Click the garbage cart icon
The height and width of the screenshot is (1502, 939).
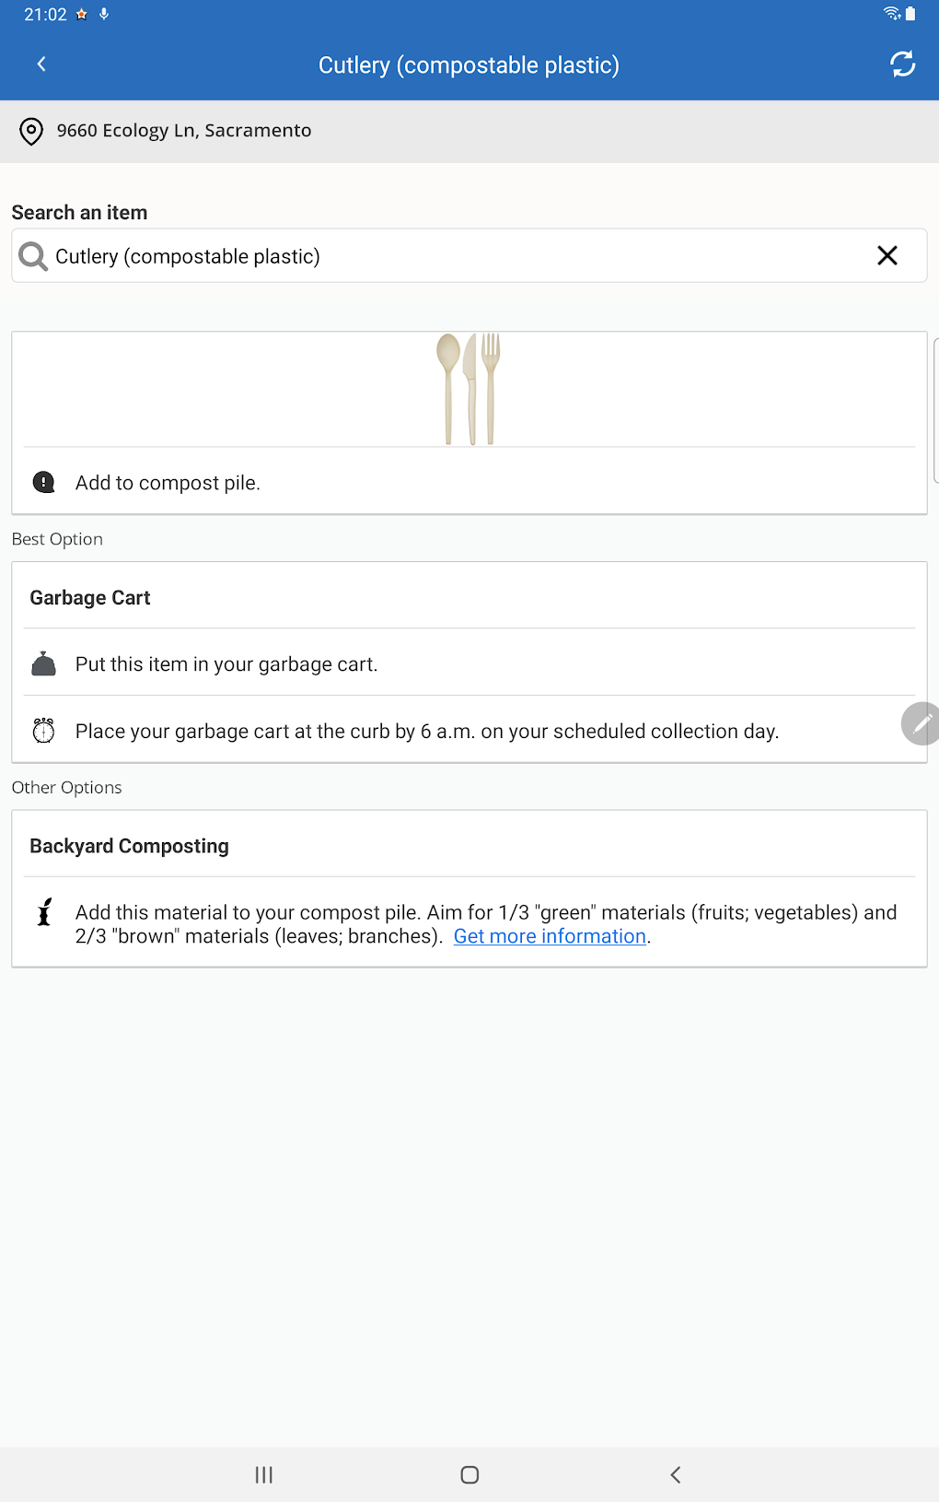tap(43, 663)
